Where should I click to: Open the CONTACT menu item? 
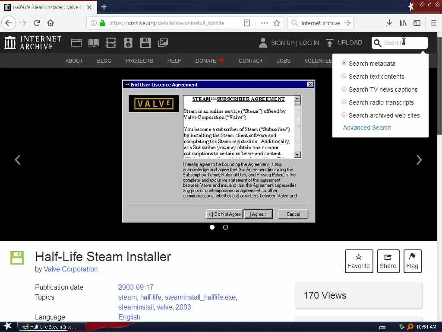[251, 61]
